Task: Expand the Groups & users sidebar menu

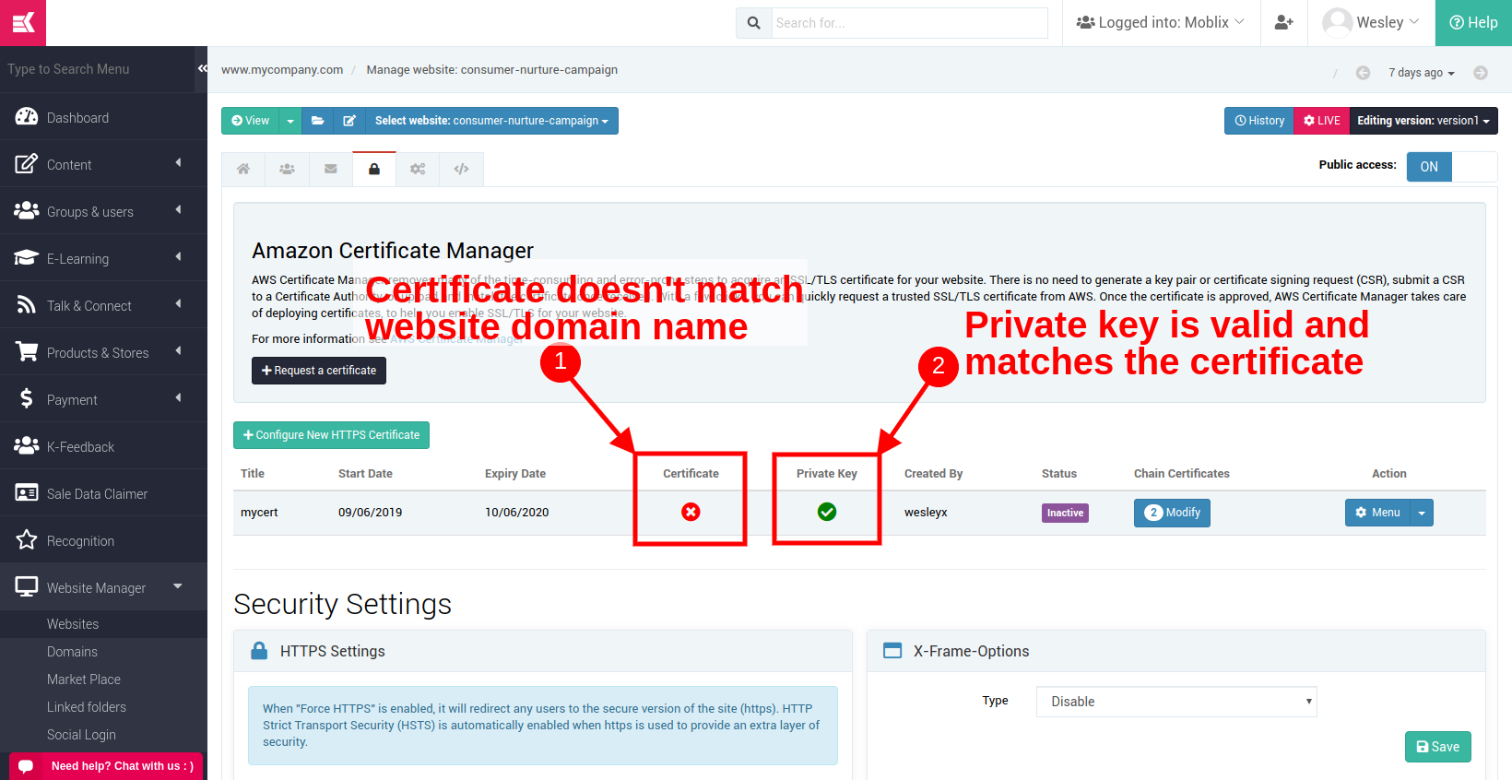Action: coord(103,211)
